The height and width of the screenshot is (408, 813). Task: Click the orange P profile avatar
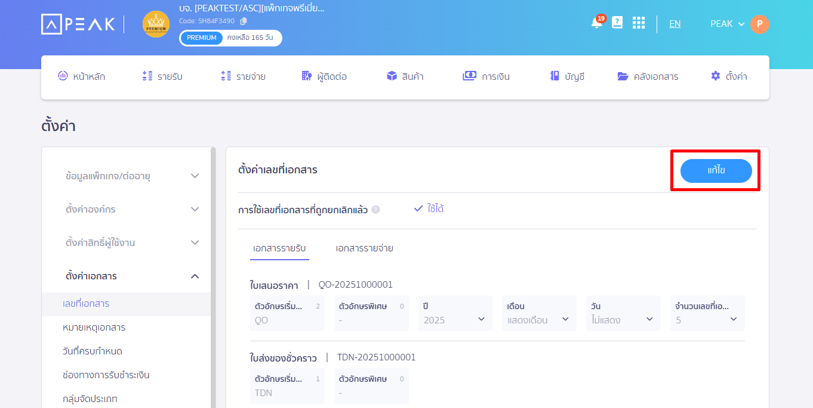point(759,24)
